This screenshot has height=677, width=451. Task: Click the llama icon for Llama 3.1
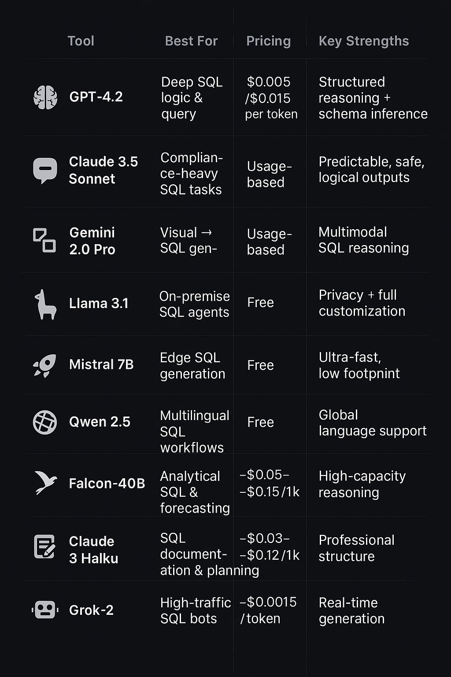coord(45,304)
